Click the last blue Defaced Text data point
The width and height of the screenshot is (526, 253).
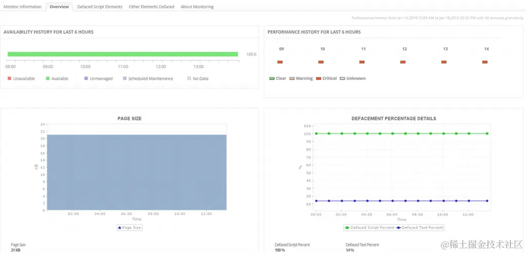coord(487,201)
